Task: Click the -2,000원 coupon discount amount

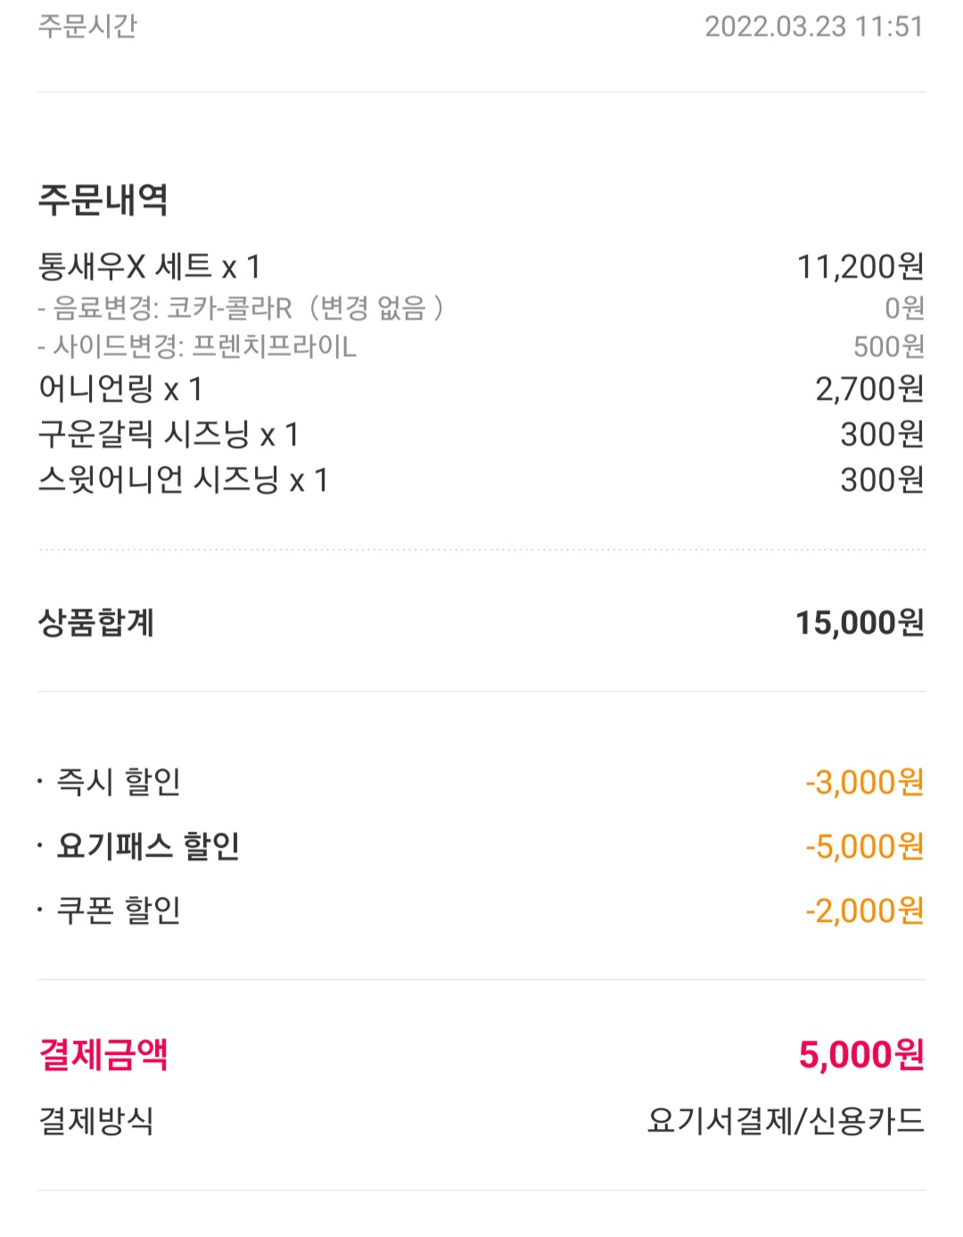Action: pyautogui.click(x=864, y=910)
